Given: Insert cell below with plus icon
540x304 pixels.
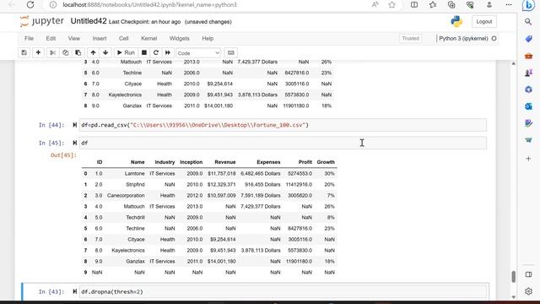Looking at the screenshot, I should (x=38, y=52).
